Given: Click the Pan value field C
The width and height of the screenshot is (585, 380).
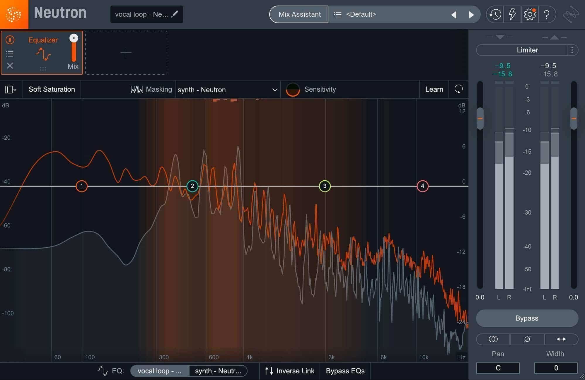Looking at the screenshot, I should click(498, 368).
